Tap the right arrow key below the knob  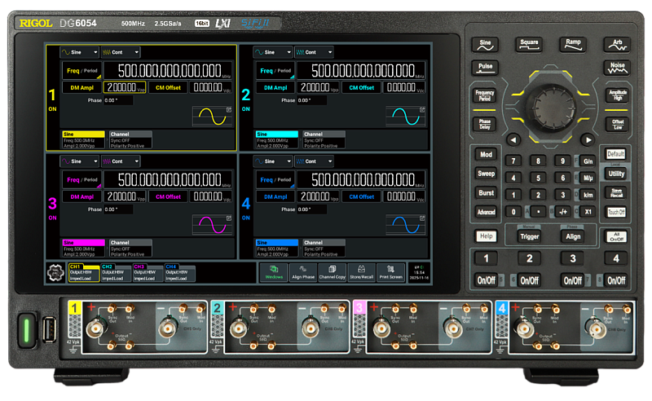tap(588, 139)
